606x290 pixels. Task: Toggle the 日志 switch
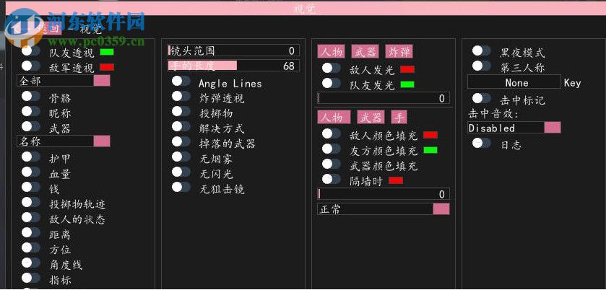click(x=482, y=143)
